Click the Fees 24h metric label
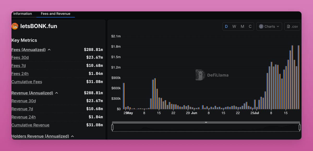The height and width of the screenshot is (151, 313). click(20, 74)
